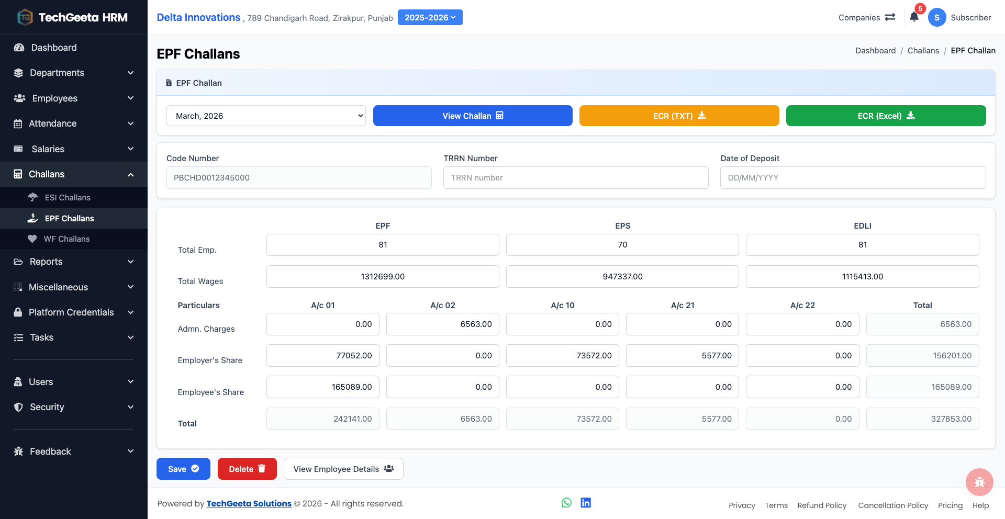Open the Subscriber avatar icon
The image size is (1005, 519).
click(x=937, y=17)
